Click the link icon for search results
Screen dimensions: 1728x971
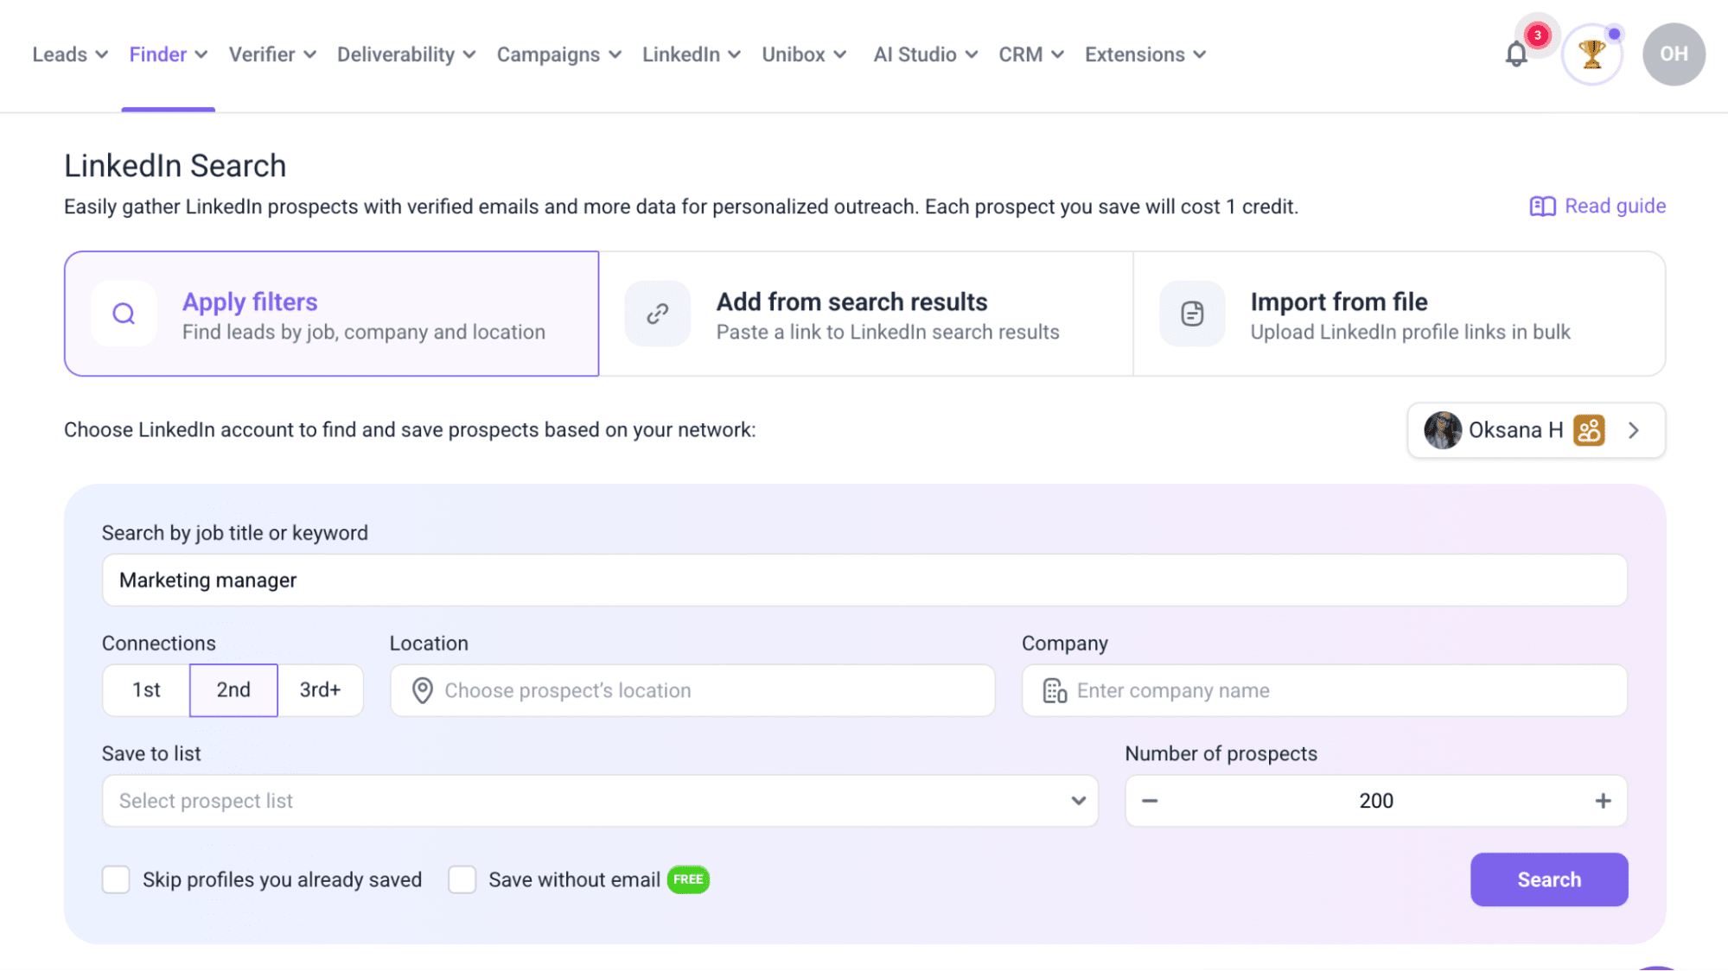pos(658,314)
